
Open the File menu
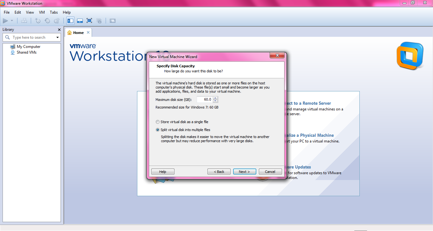click(x=7, y=12)
